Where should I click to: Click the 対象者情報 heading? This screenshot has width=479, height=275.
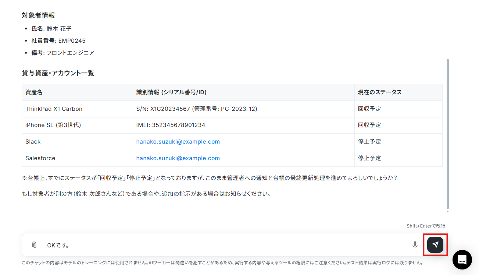(x=38, y=15)
